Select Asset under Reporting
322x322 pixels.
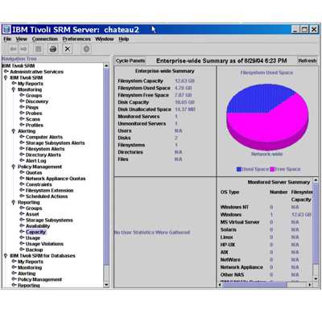pos(32,214)
